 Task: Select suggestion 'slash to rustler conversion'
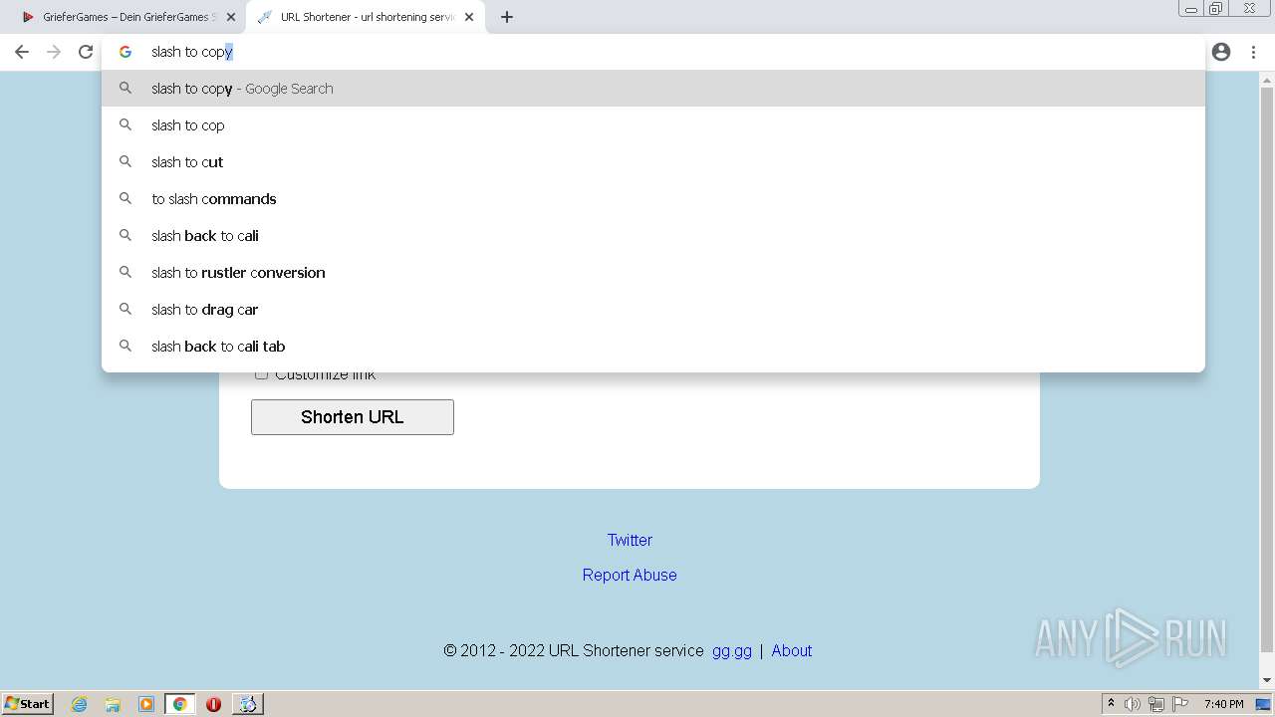click(x=653, y=273)
